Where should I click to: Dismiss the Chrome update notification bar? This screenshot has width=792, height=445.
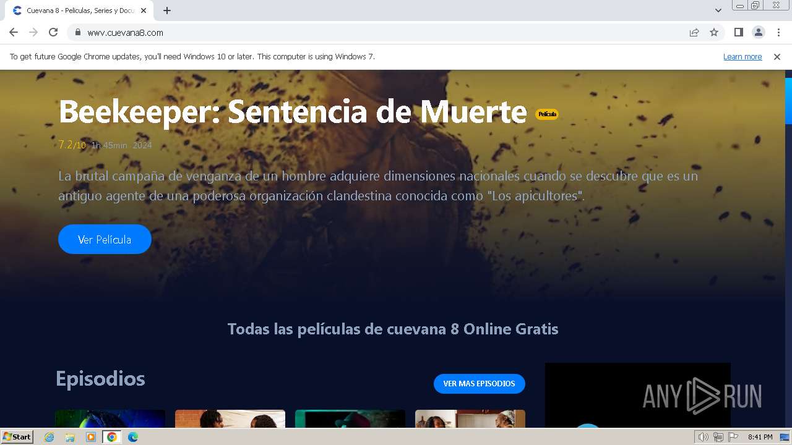click(x=777, y=56)
